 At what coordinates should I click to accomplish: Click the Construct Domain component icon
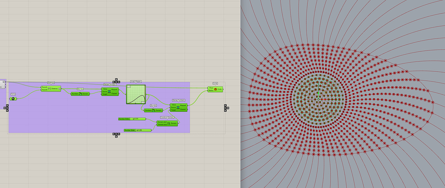[x=169, y=123]
